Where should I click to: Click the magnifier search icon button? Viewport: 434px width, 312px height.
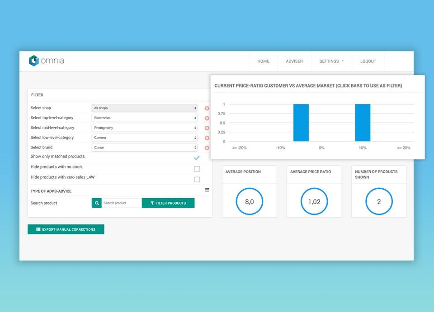96,203
